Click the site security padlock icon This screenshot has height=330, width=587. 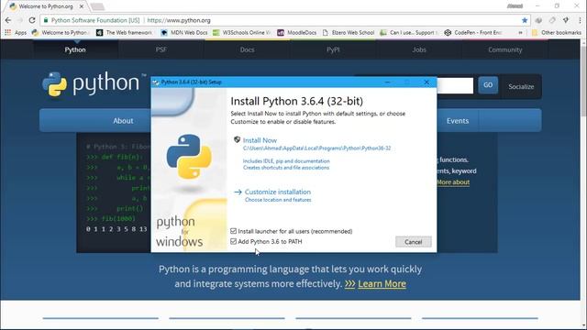46,20
